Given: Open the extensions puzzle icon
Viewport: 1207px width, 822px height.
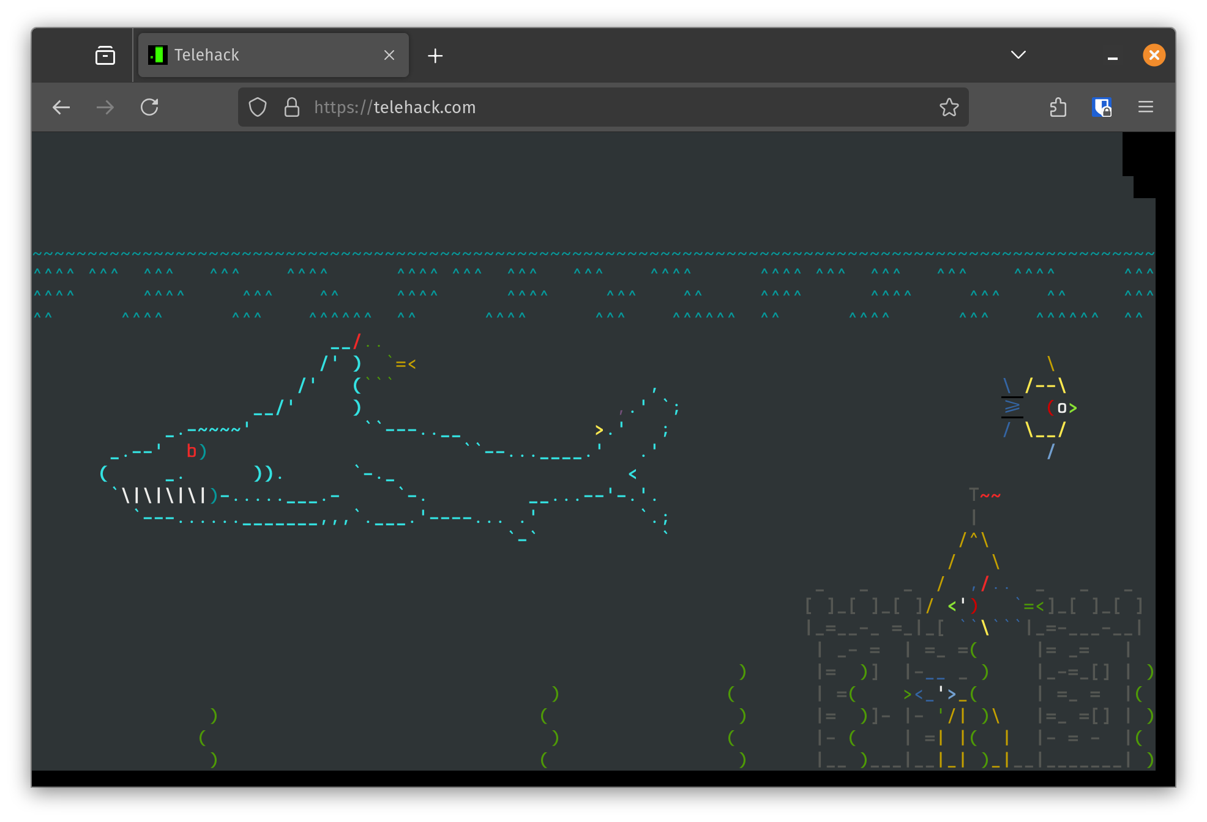Looking at the screenshot, I should point(1058,108).
